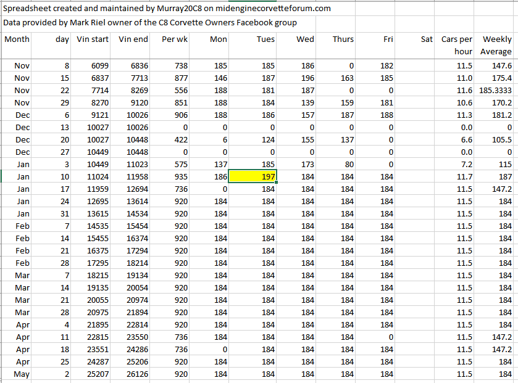The width and height of the screenshot is (518, 383).
Task: Click the title cell mentioning Murray20C8
Action: (x=167, y=9)
